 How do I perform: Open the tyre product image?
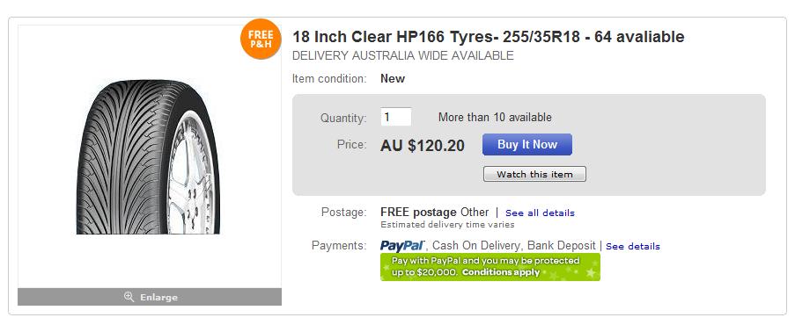[x=148, y=157]
